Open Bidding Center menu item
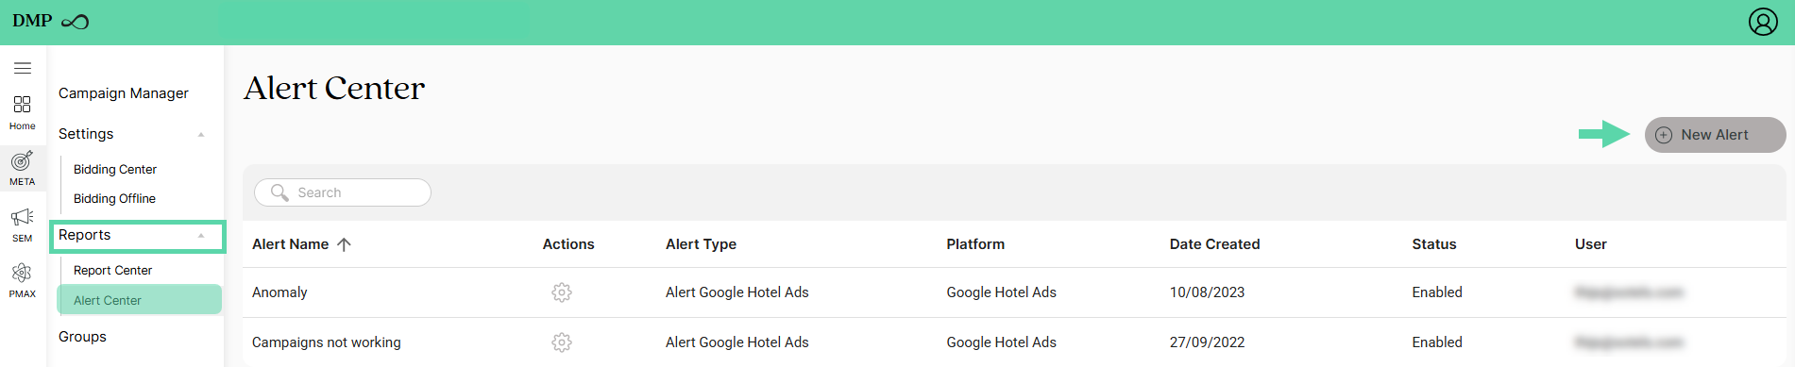Viewport: 1795px width, 367px height. [x=115, y=170]
